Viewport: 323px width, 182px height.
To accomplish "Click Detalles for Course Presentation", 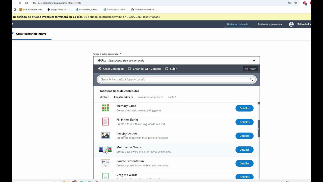I will click(245, 163).
